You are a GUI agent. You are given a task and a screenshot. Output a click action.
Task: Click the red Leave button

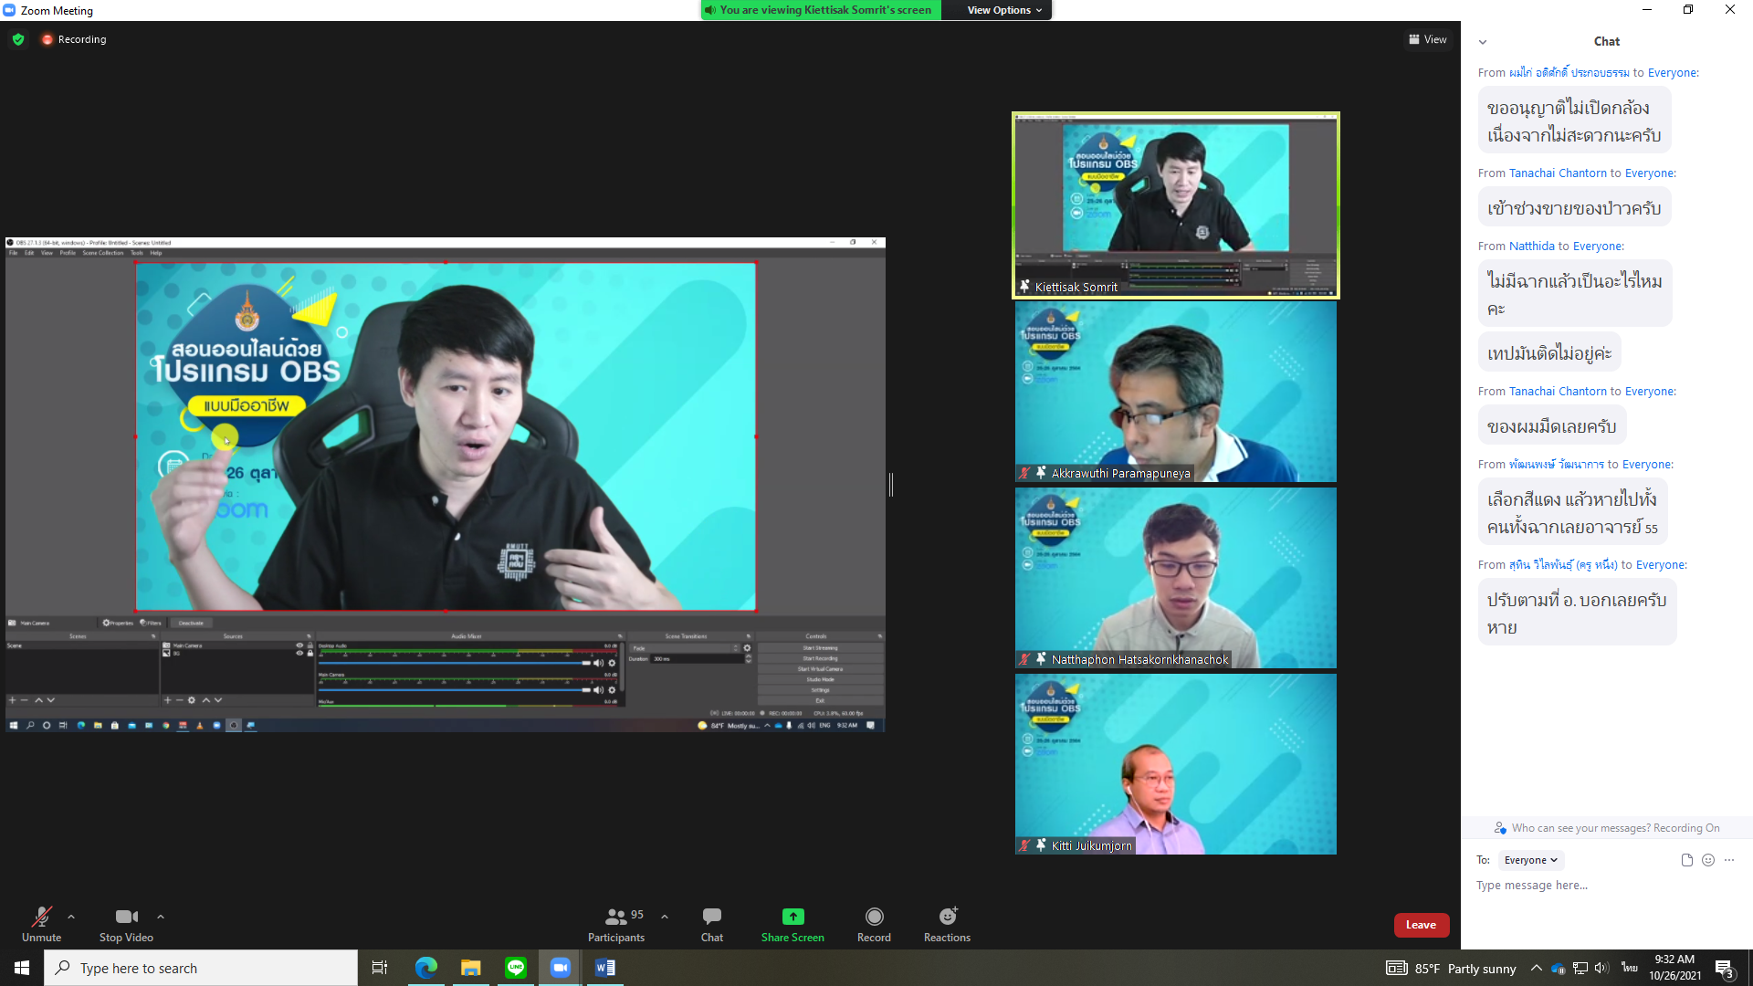pyautogui.click(x=1422, y=925)
